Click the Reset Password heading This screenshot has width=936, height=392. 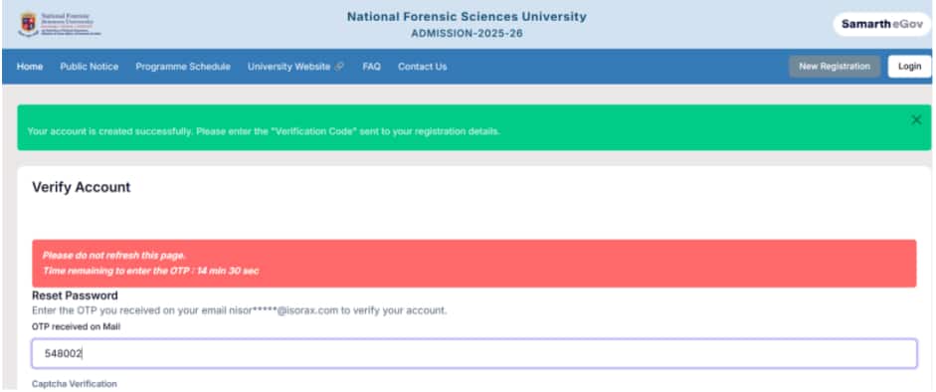pos(75,295)
